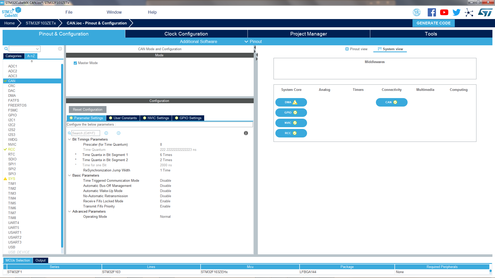Switch to NVIC Settings tab
The height and width of the screenshot is (278, 495).
click(156, 118)
